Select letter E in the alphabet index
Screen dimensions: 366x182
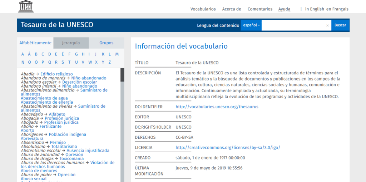click(x=56, y=54)
